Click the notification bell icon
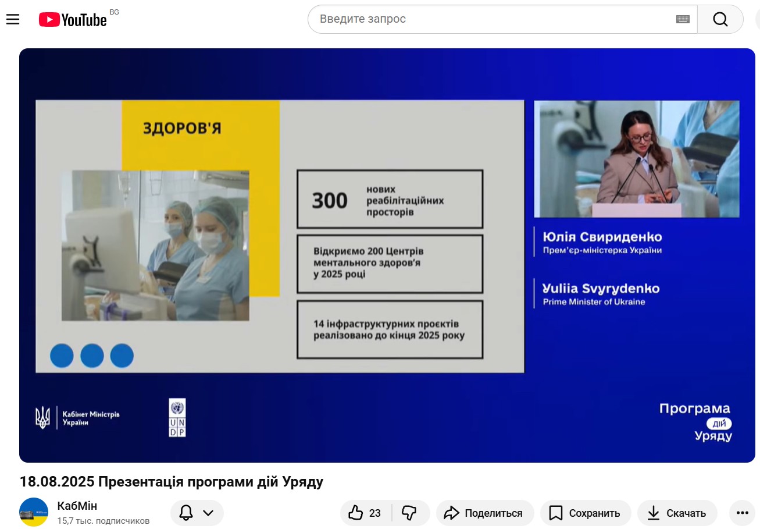Screen dimensions: 760x529 (186, 513)
